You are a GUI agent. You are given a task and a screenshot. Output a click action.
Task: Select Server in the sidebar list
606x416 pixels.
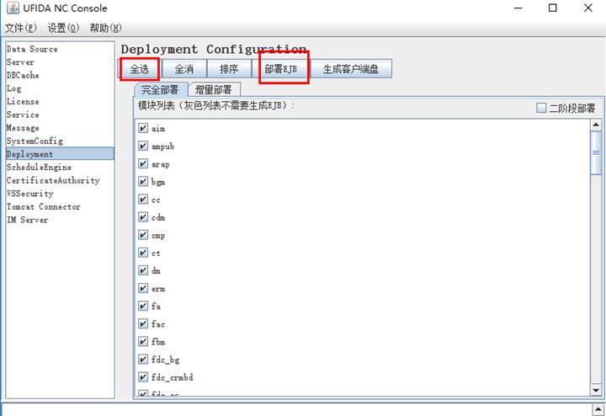pos(60,62)
